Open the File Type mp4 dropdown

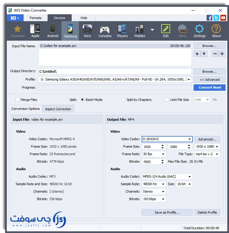tap(207, 154)
